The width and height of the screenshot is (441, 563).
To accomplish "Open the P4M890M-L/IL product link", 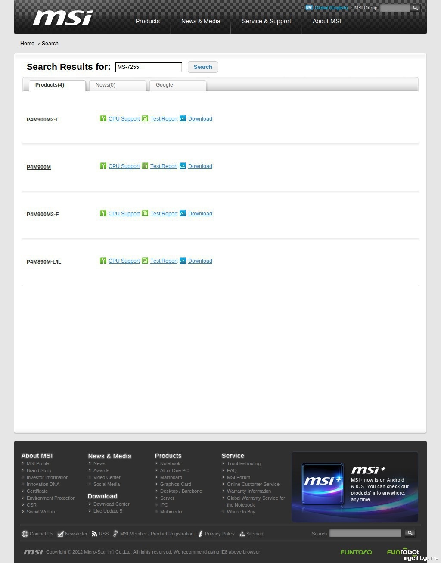I will (x=44, y=262).
